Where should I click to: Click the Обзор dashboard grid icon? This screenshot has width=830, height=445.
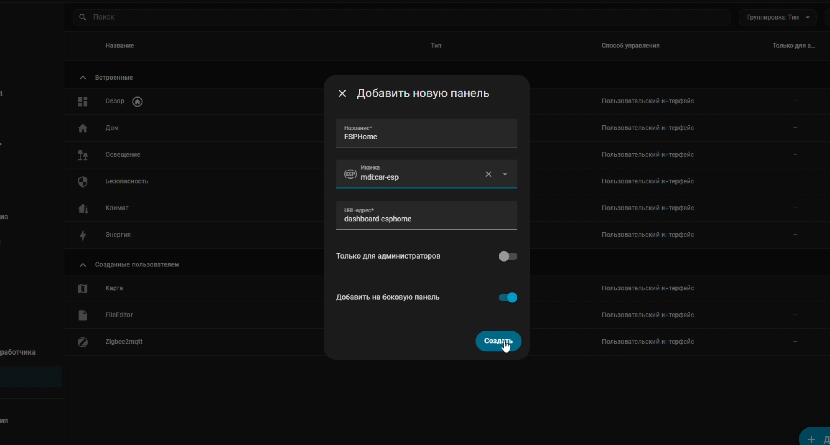point(83,101)
